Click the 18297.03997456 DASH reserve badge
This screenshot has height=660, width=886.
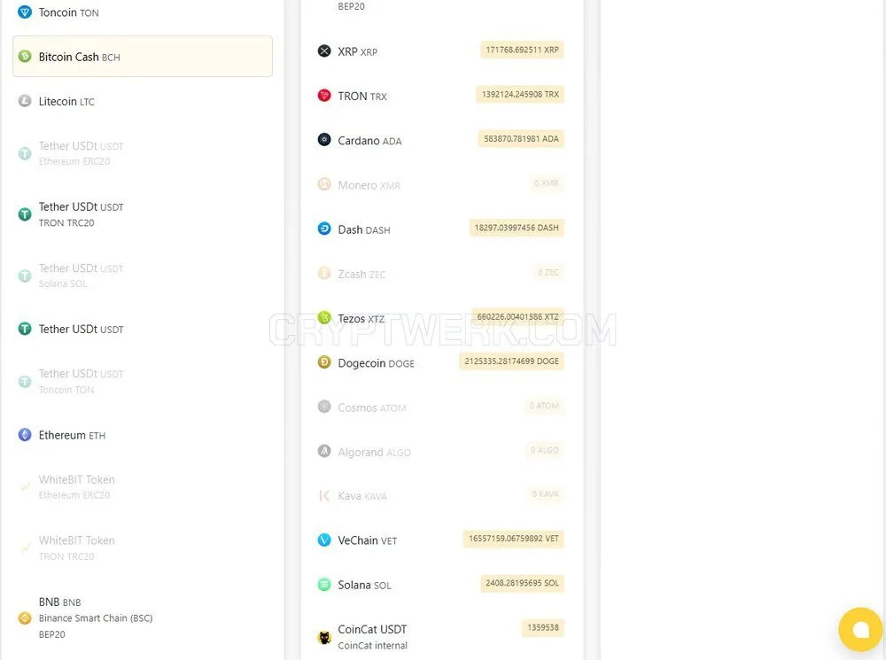coord(517,228)
